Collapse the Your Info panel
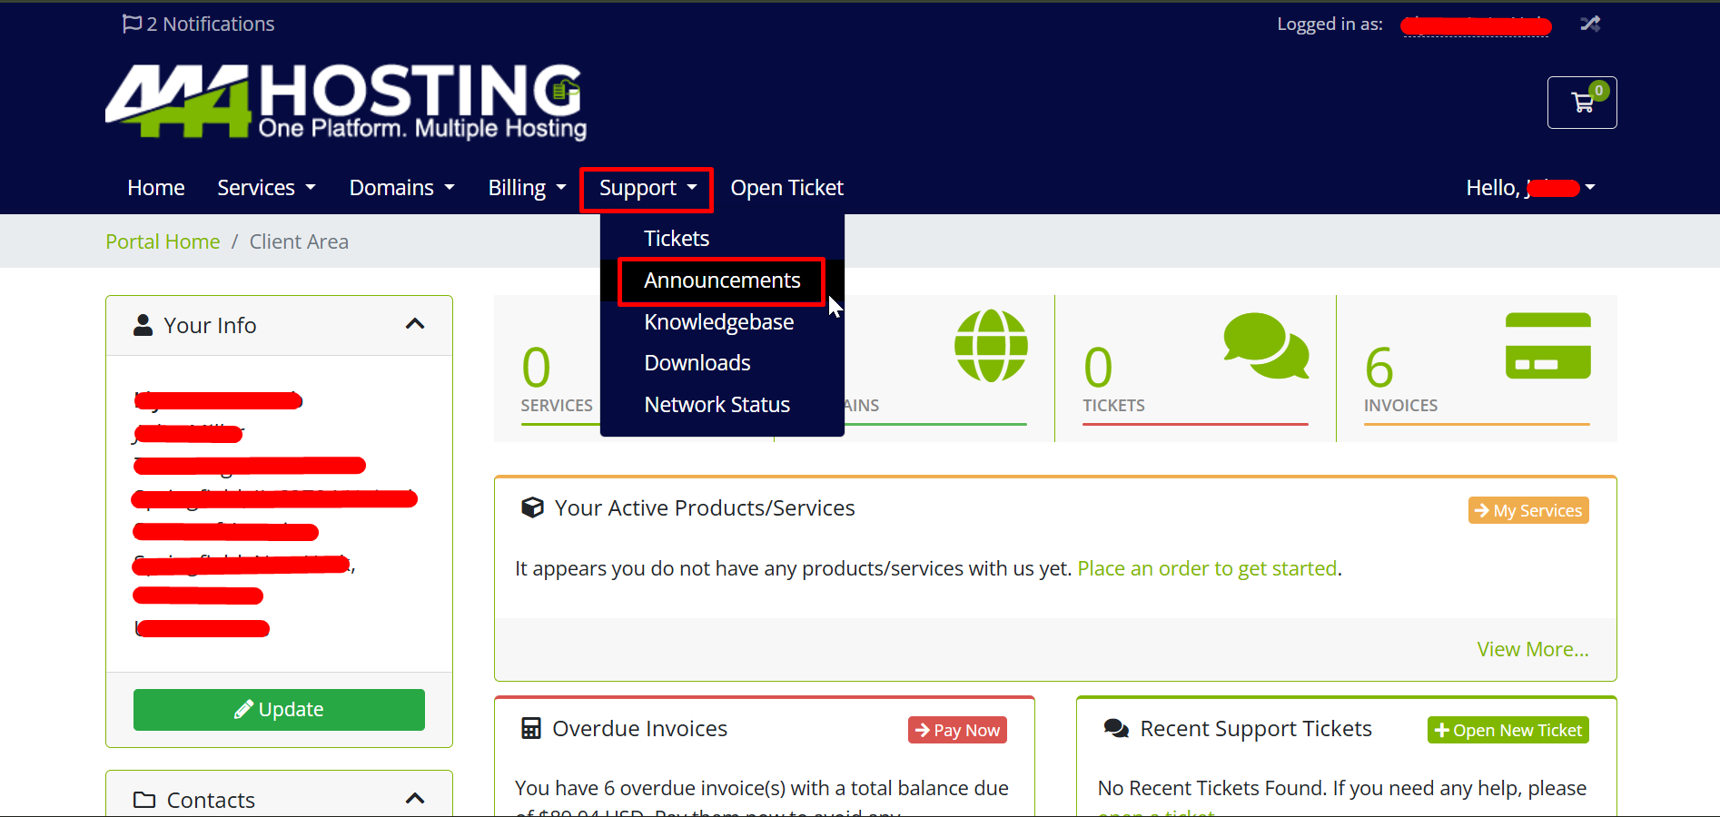Image resolution: width=1720 pixels, height=817 pixels. (415, 324)
